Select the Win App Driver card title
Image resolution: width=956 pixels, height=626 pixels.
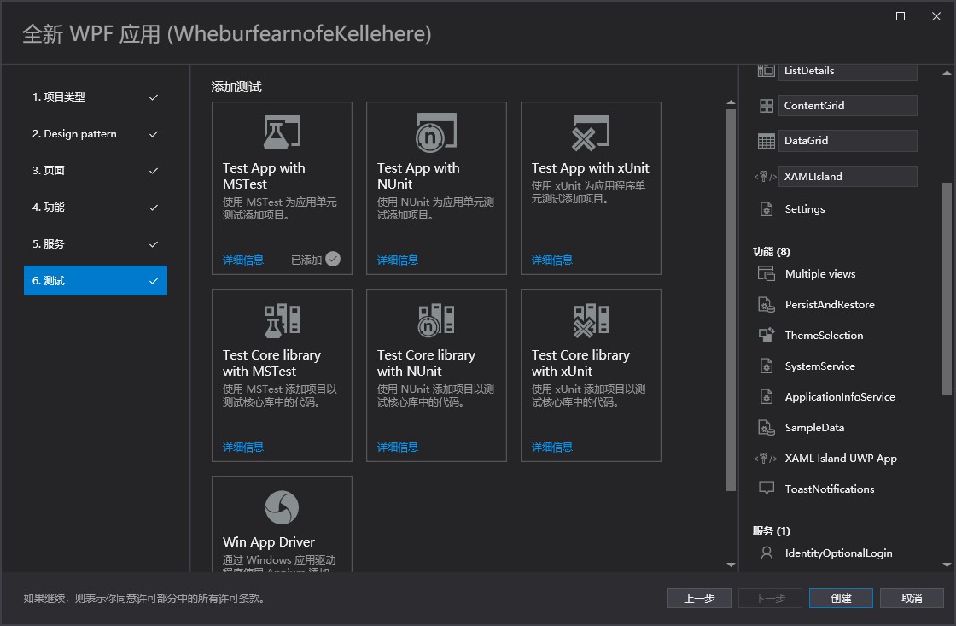click(x=269, y=541)
